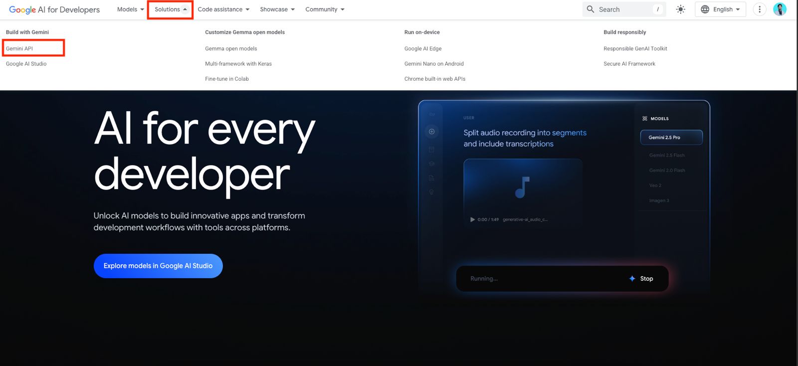Click the MODELS header icon
The image size is (798, 366).
click(x=645, y=119)
